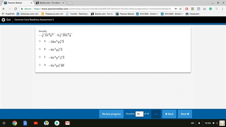Select radio button for answer A

coord(40,41)
